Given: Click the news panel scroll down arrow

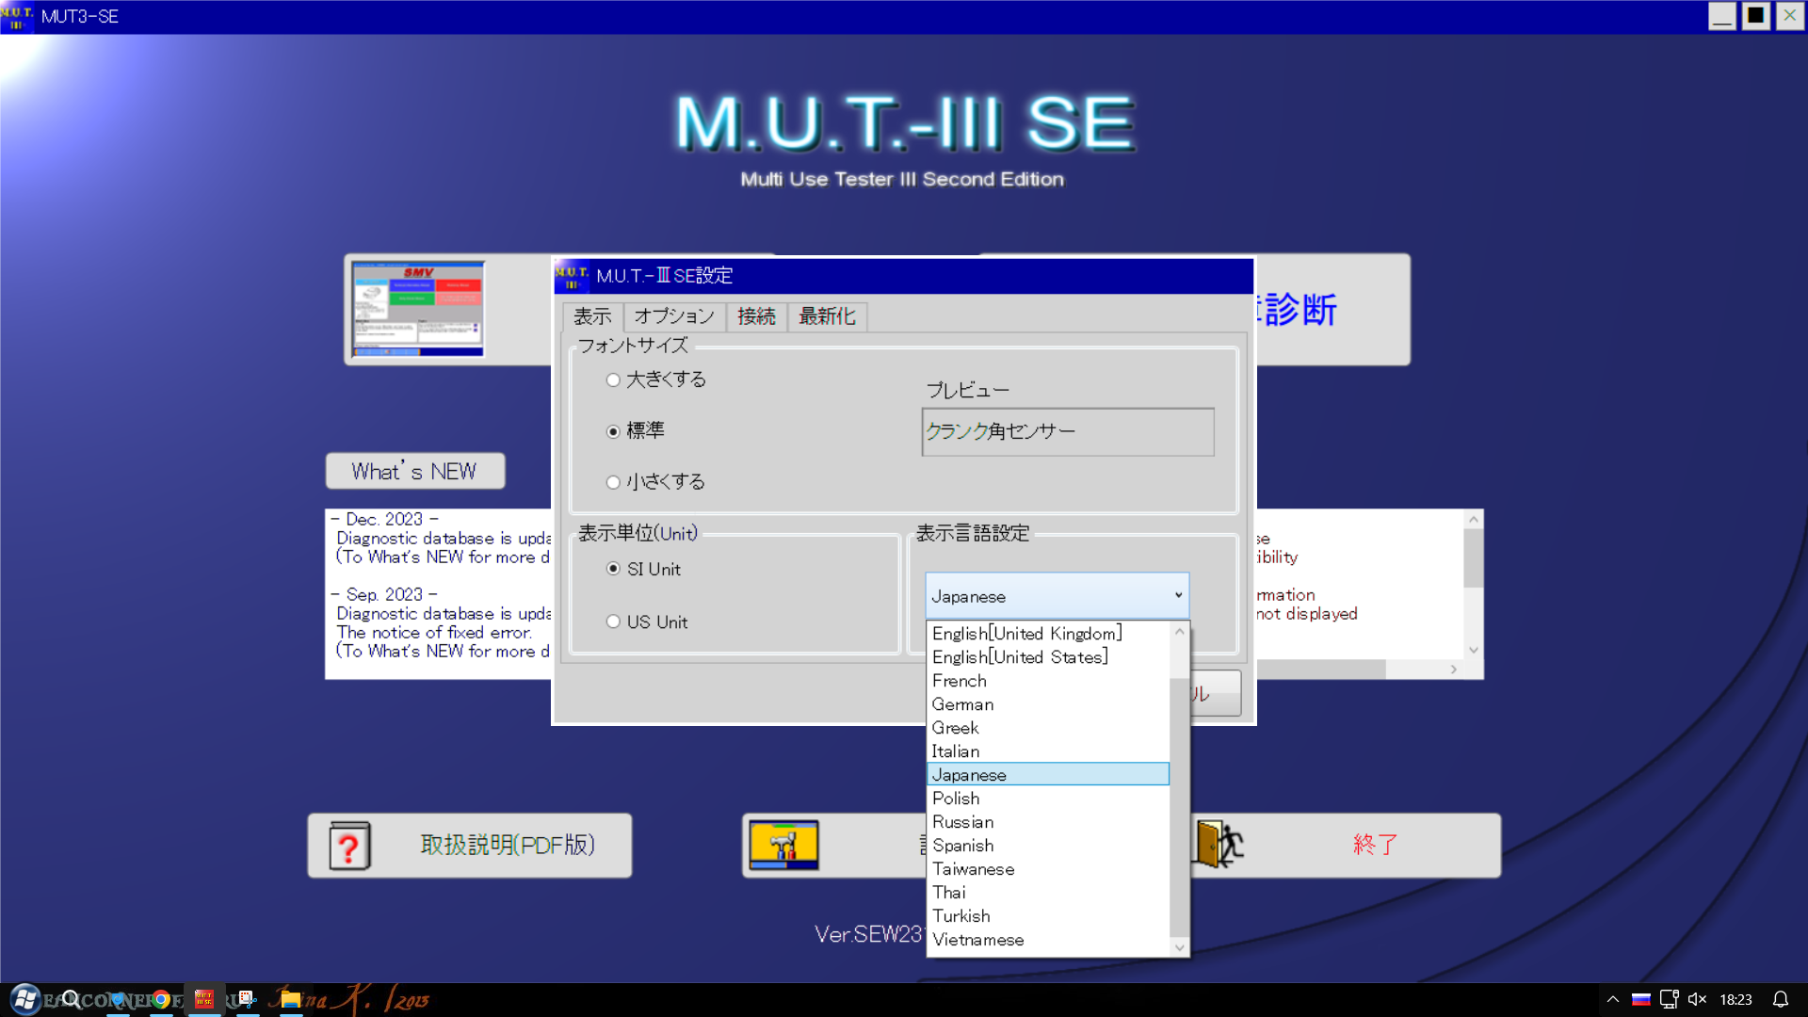Looking at the screenshot, I should tap(1474, 651).
